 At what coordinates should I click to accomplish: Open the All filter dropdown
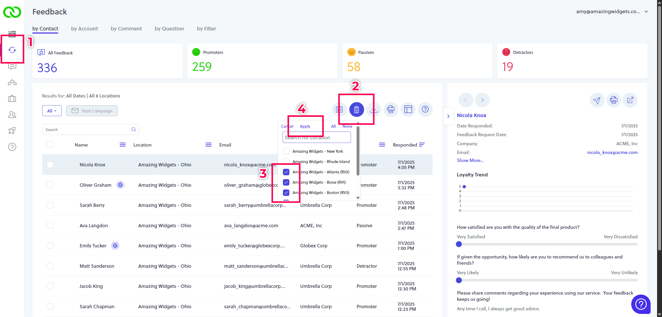pyautogui.click(x=52, y=111)
